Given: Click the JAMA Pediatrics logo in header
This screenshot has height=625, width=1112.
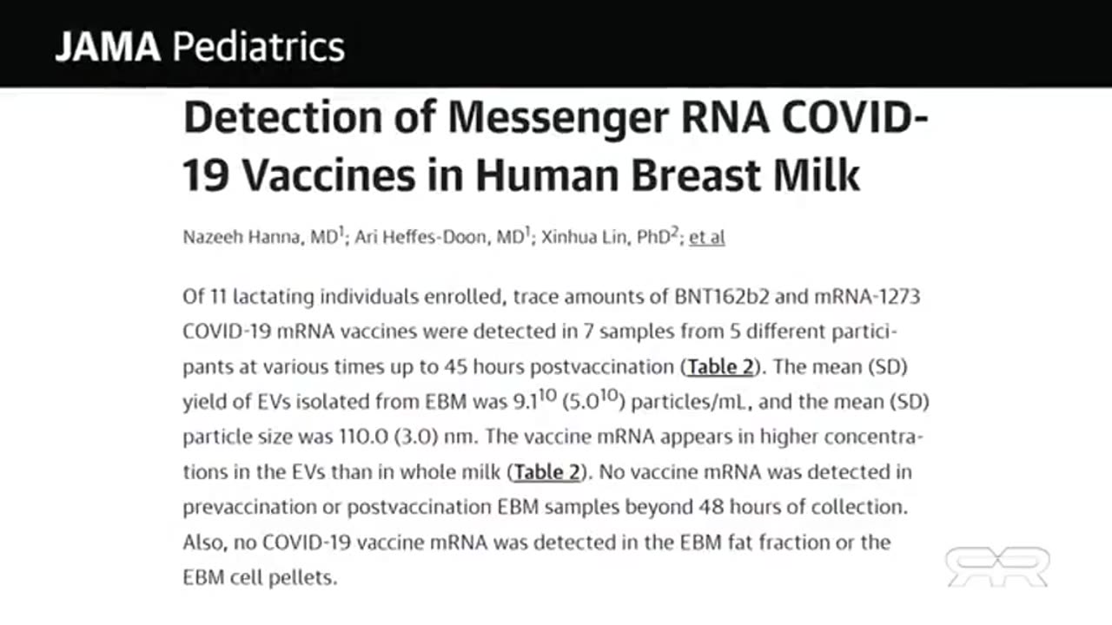Looking at the screenshot, I should 200,46.
